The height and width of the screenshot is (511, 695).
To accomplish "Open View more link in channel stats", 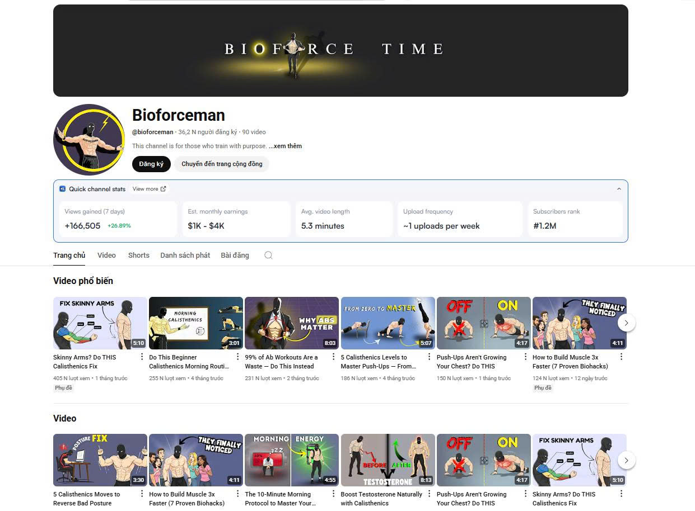I will point(149,189).
